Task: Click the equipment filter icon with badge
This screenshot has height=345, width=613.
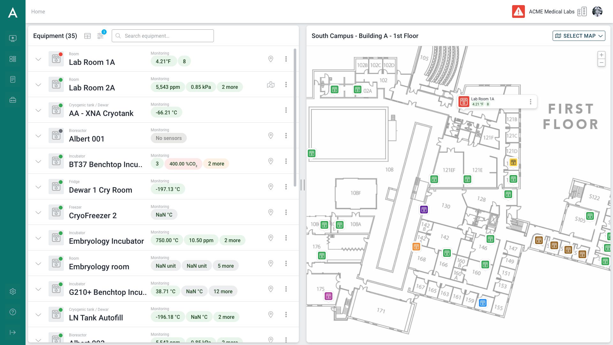Action: click(x=100, y=36)
